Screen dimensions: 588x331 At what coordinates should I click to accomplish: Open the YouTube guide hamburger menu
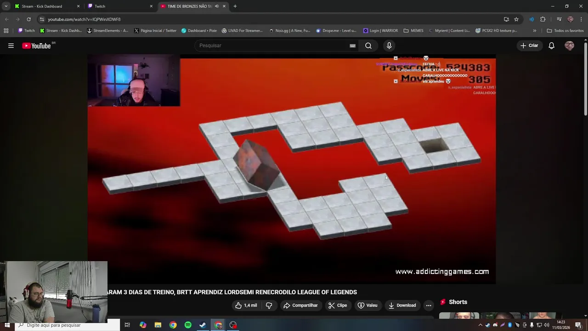11,46
